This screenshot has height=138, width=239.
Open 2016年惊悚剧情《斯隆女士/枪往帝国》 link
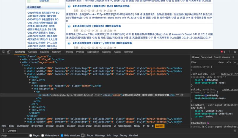pyautogui.click(x=102, y=43)
